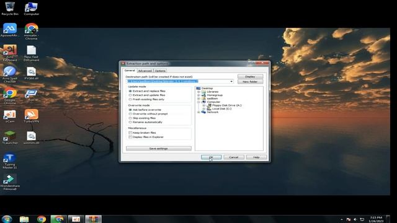Select Homegroup in the folder tree
The height and width of the screenshot is (223, 397).
pyautogui.click(x=215, y=95)
